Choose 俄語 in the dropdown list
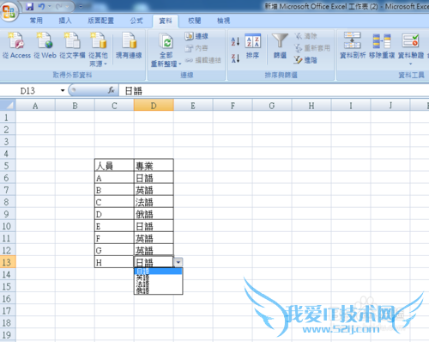Viewport: 429px width, 342px height. [x=158, y=290]
